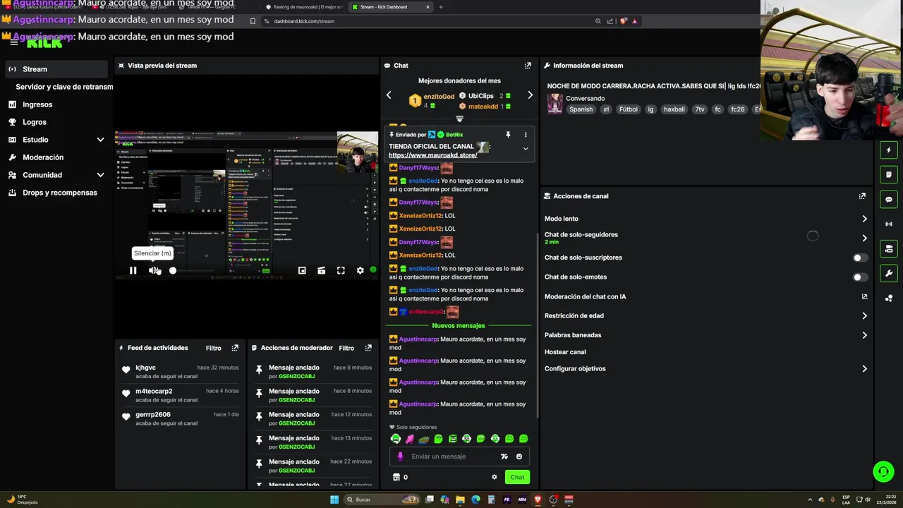
Task: Open the Windows Start button
Action: click(x=334, y=500)
